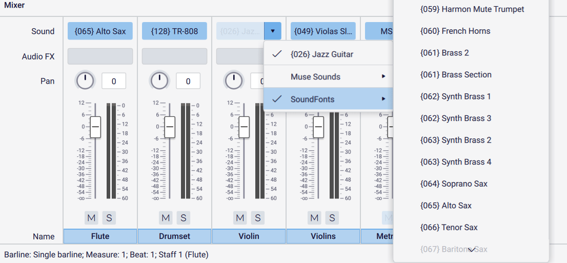Image resolution: width=567 pixels, height=263 pixels.
Task: Click the Drumset pan value field
Action: (188, 81)
